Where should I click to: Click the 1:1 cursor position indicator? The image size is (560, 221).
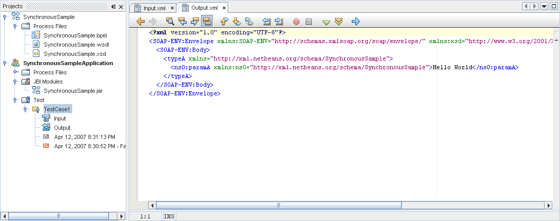(x=145, y=216)
